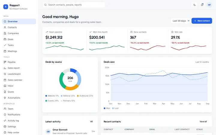Viewport: 216px width, 135px height.
Task: Click the Website 11% legend swatch
Action: tap(46, 96)
